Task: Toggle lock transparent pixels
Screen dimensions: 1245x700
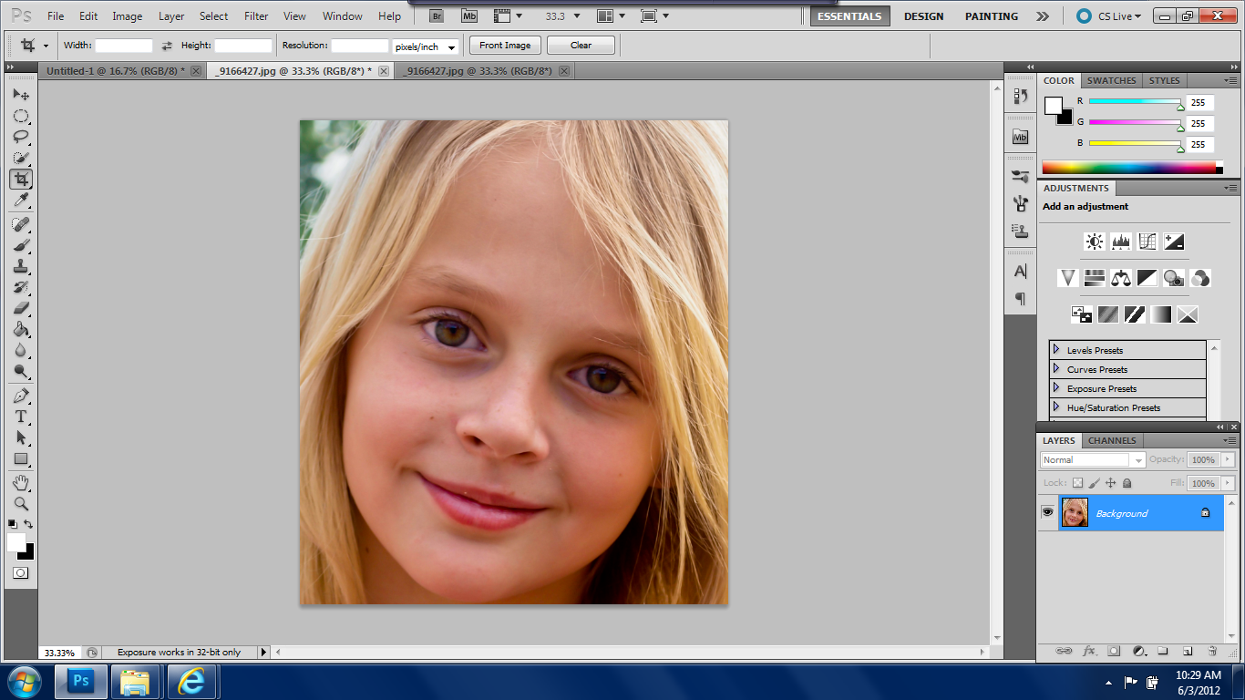Action: [x=1077, y=483]
